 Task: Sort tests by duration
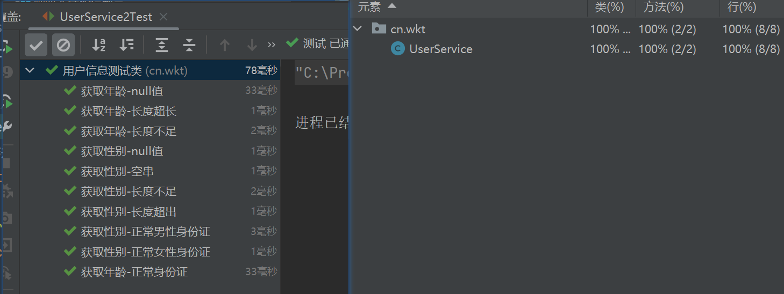point(126,45)
